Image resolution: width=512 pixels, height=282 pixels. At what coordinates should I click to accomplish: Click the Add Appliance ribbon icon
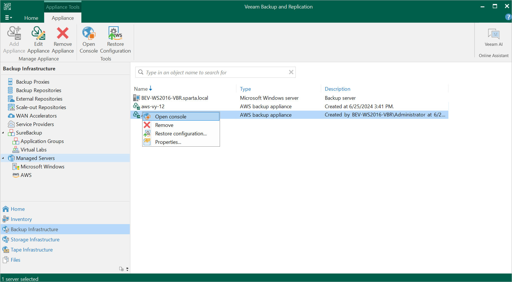(x=14, y=33)
